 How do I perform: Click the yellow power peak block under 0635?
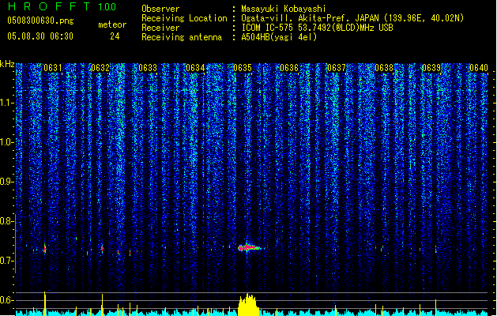tap(248, 305)
